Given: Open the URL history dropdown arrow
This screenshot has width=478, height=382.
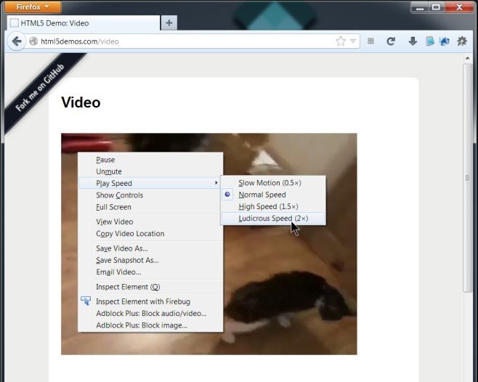Looking at the screenshot, I should [x=353, y=41].
